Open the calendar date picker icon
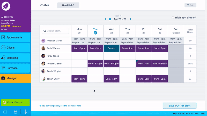Screen dimensions: 207x116 tap(110, 19)
